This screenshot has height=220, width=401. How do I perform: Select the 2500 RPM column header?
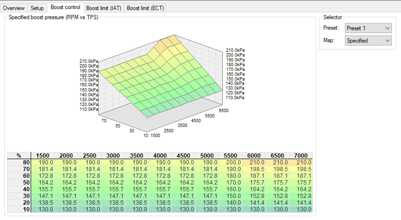90,156
